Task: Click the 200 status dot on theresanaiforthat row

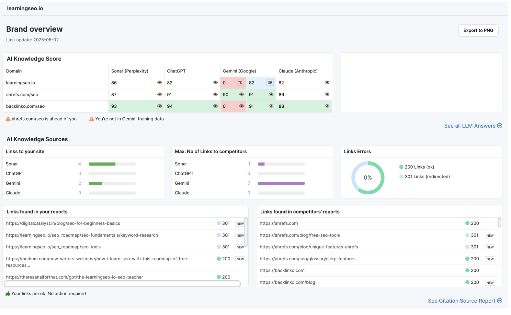Action: click(219, 277)
